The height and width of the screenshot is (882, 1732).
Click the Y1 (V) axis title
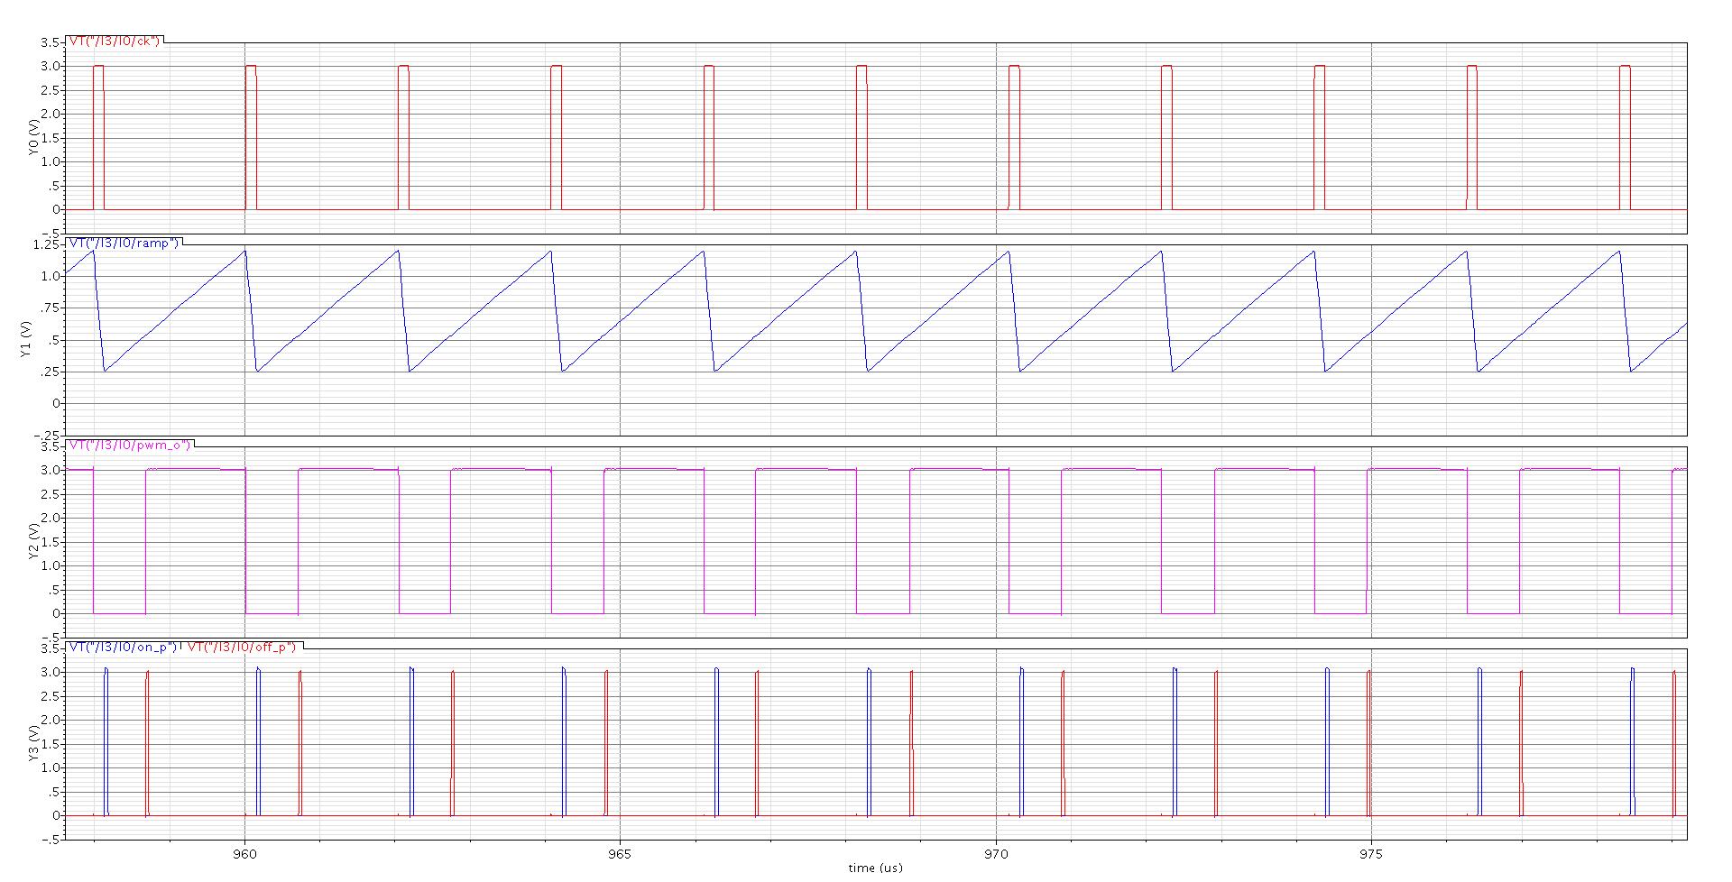(x=24, y=339)
